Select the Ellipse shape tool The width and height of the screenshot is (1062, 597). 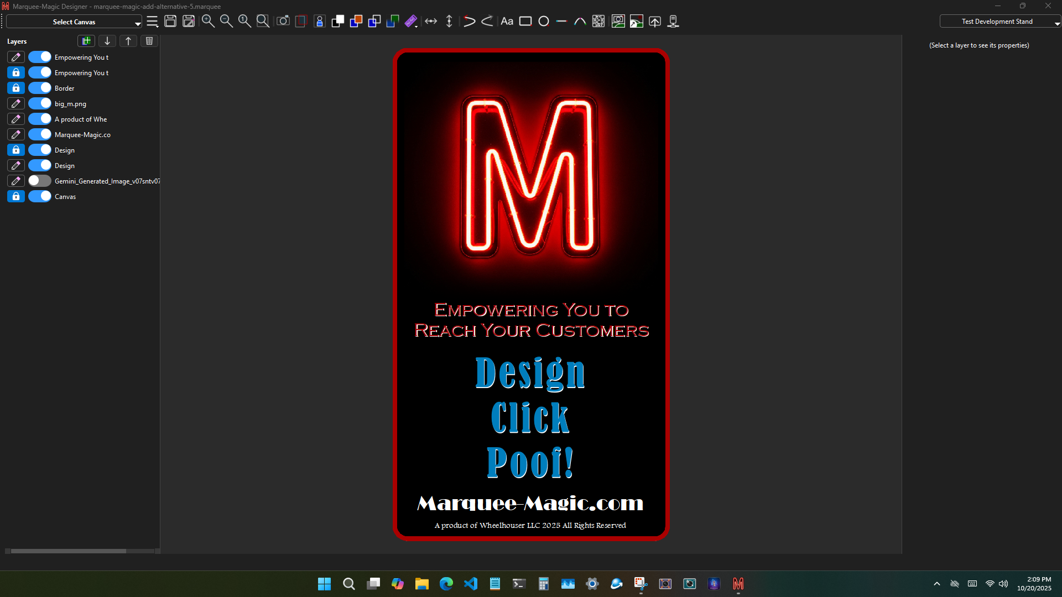(x=543, y=21)
